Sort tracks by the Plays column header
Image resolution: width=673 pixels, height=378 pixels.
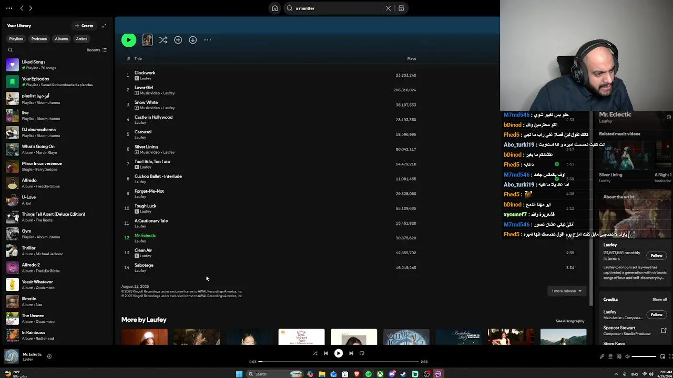411,59
